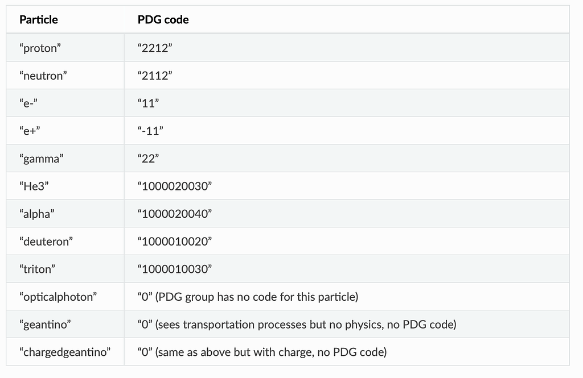Screen dimensions: 583x378
Task: Select the "deuteron" particle cell
Action: pos(46,242)
